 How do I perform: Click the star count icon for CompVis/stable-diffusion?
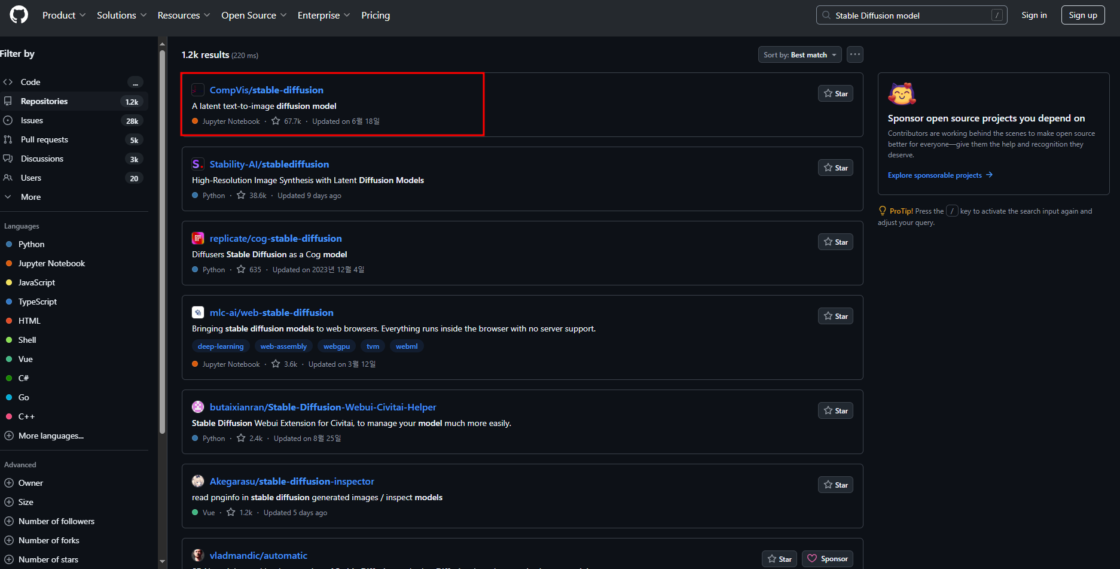[x=276, y=121]
